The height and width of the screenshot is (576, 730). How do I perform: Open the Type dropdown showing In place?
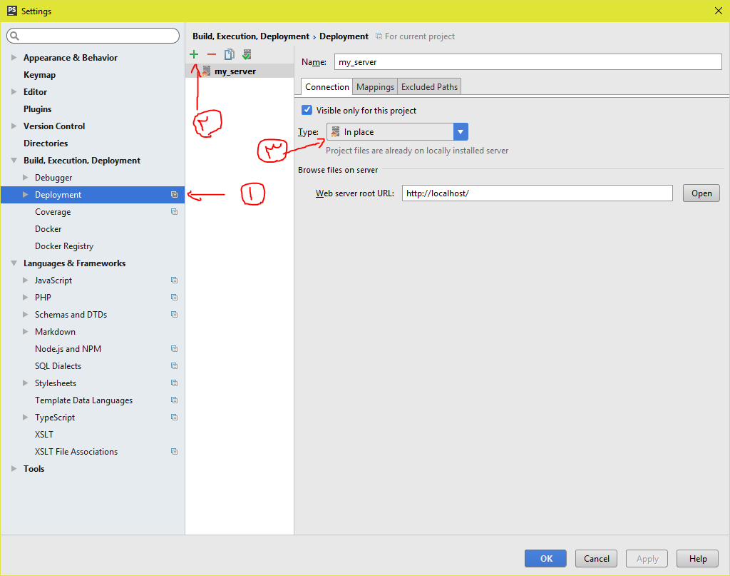click(x=397, y=132)
